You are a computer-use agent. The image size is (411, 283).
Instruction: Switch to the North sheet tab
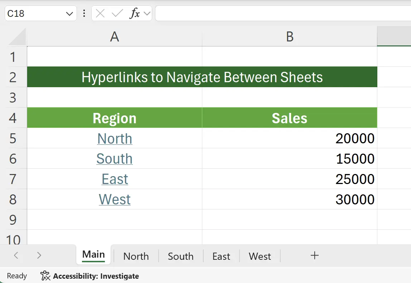click(x=136, y=256)
